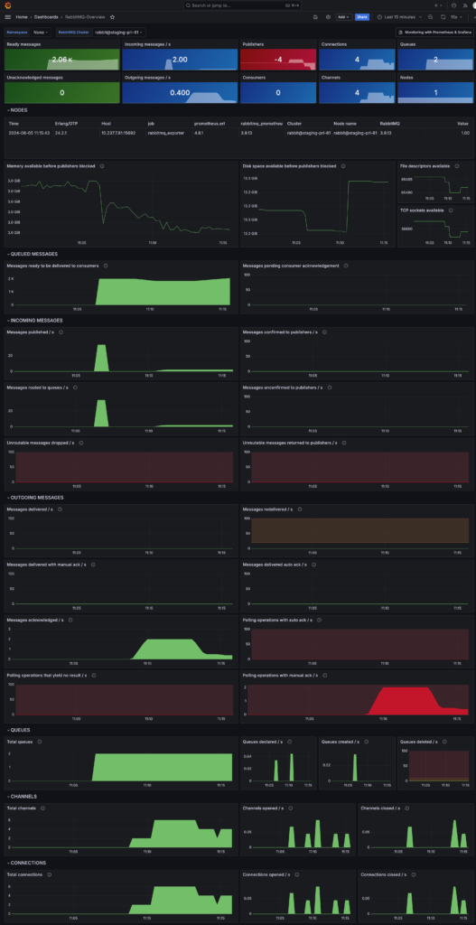This screenshot has height=925, width=476.
Task: Open the Add dropdown button
Action: (343, 17)
